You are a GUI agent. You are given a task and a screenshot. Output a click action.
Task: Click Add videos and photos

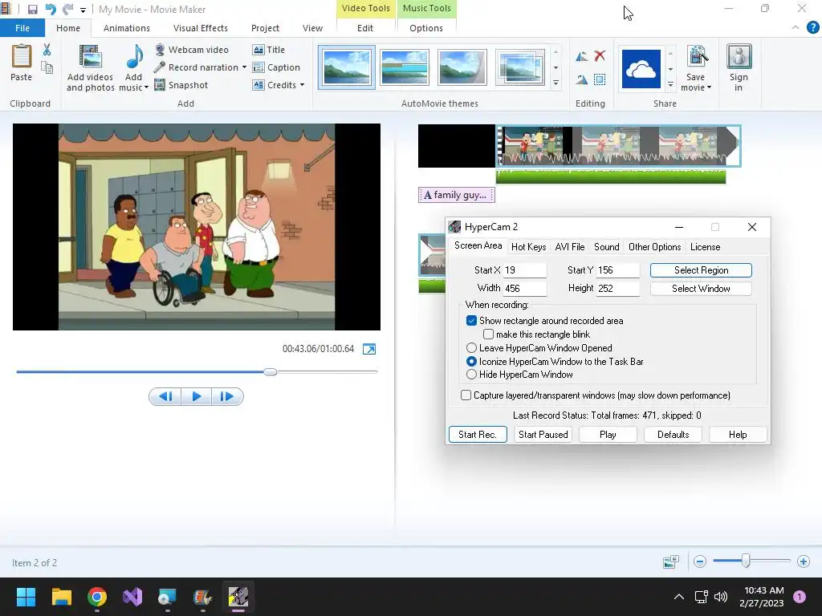(90, 68)
